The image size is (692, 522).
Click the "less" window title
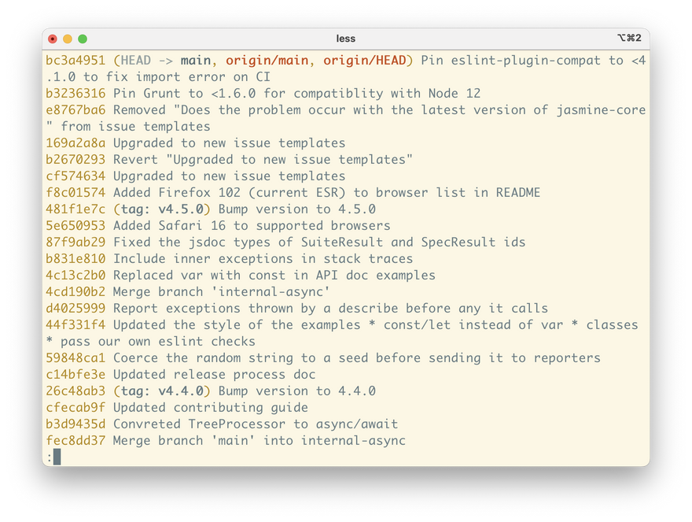point(345,39)
